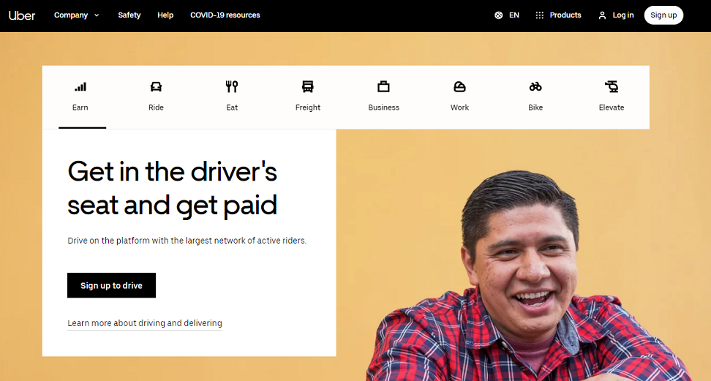Screen dimensions: 711x381
Task: Click the Products grid icon
Action: (539, 15)
